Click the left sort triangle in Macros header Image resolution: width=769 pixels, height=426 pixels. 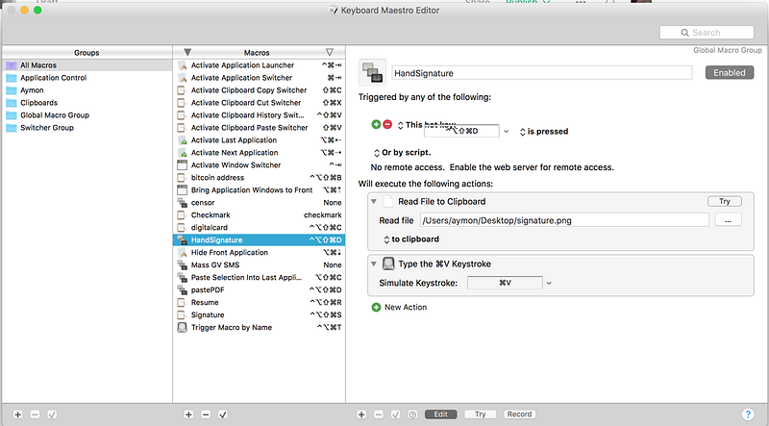pos(187,52)
